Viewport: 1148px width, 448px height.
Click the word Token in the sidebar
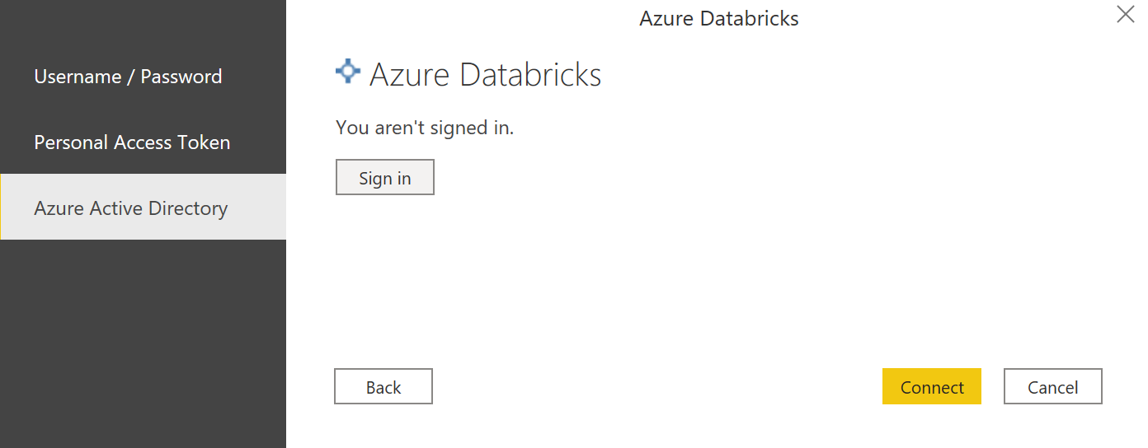(x=204, y=142)
